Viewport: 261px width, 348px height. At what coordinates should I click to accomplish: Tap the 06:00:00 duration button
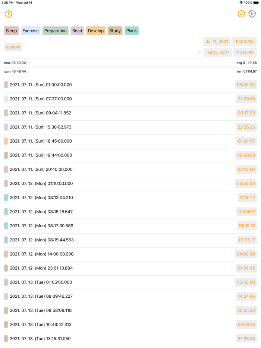click(x=246, y=85)
